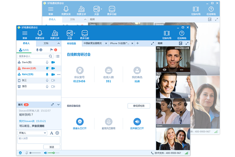Click 切换布局 layout icon in front window
The height and width of the screenshot is (157, 235).
click(166, 33)
